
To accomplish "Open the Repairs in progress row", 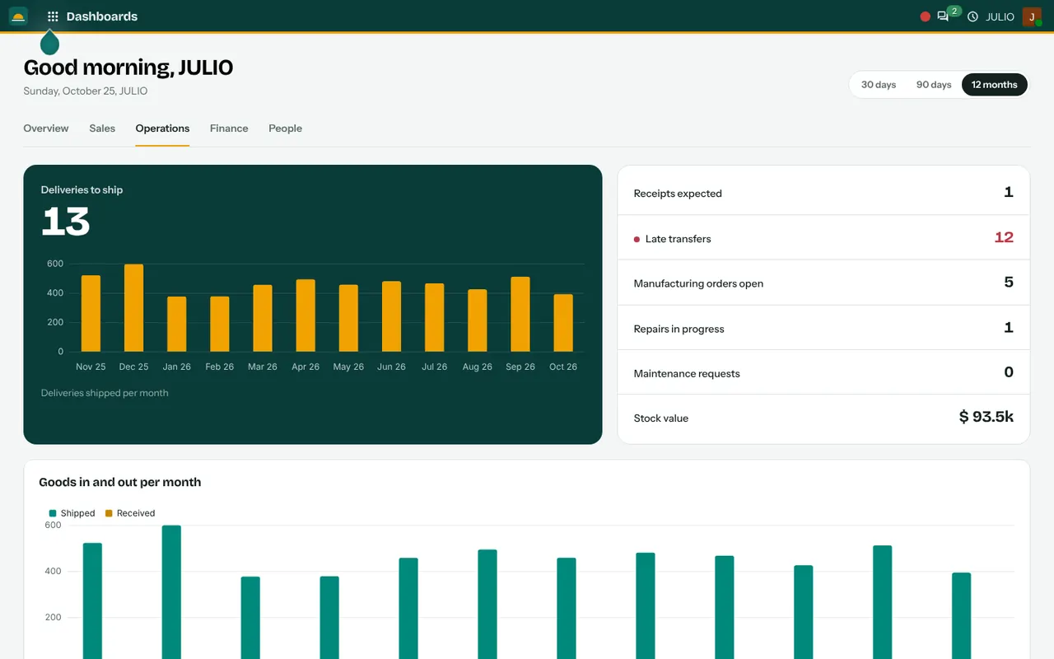I will click(823, 328).
